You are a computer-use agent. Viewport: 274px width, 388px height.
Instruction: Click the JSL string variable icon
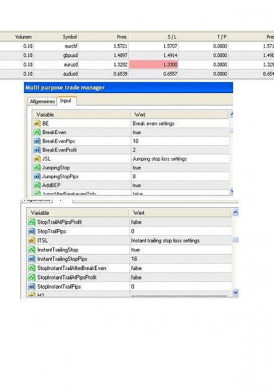[37, 159]
